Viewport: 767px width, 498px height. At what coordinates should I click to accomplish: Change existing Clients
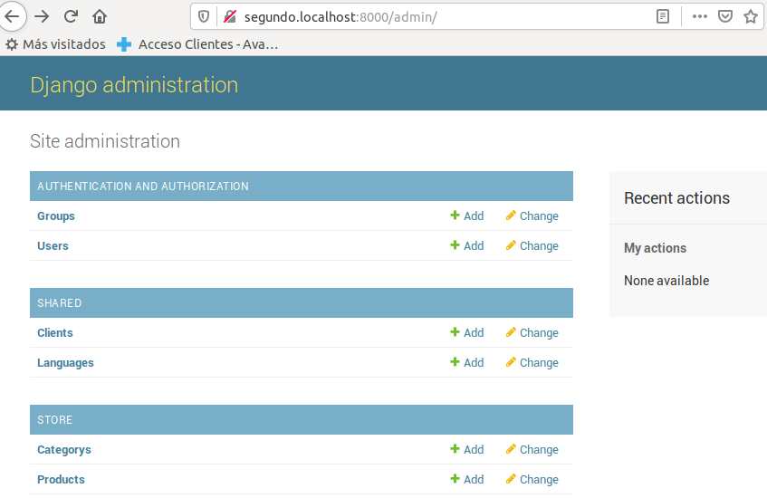[532, 333]
